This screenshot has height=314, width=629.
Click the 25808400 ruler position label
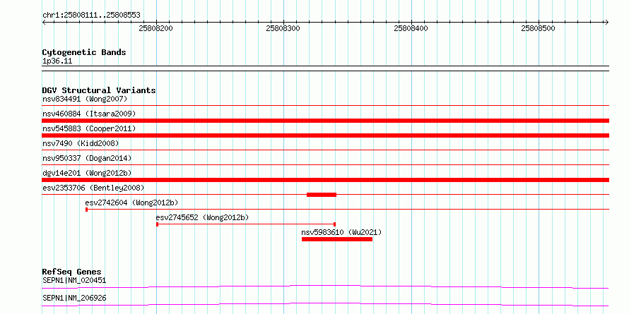pyautogui.click(x=411, y=28)
